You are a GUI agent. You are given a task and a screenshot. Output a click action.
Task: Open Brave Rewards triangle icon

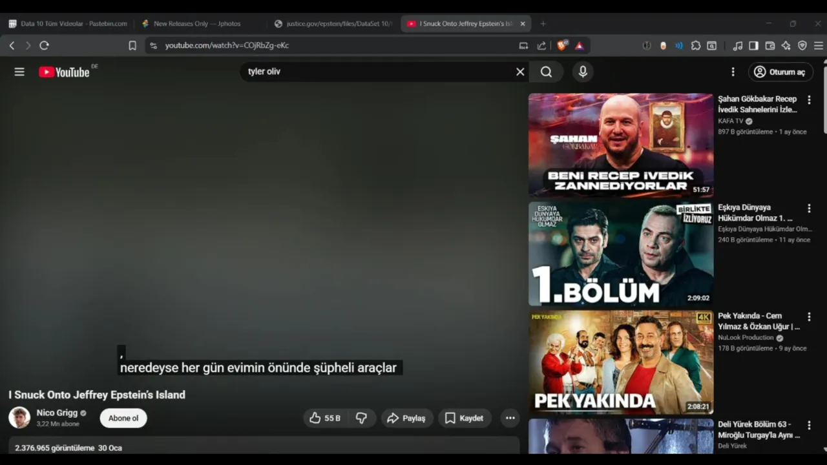click(x=579, y=45)
